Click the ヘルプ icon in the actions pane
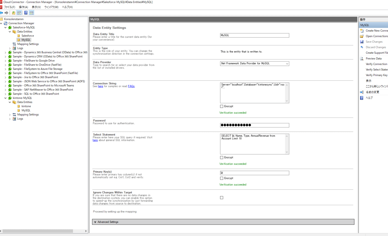Image resolution: width=388 pixels, height=236 pixels. point(362,98)
